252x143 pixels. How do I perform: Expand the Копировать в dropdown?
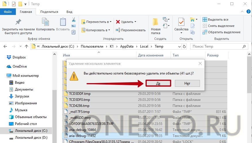[x=109, y=30]
